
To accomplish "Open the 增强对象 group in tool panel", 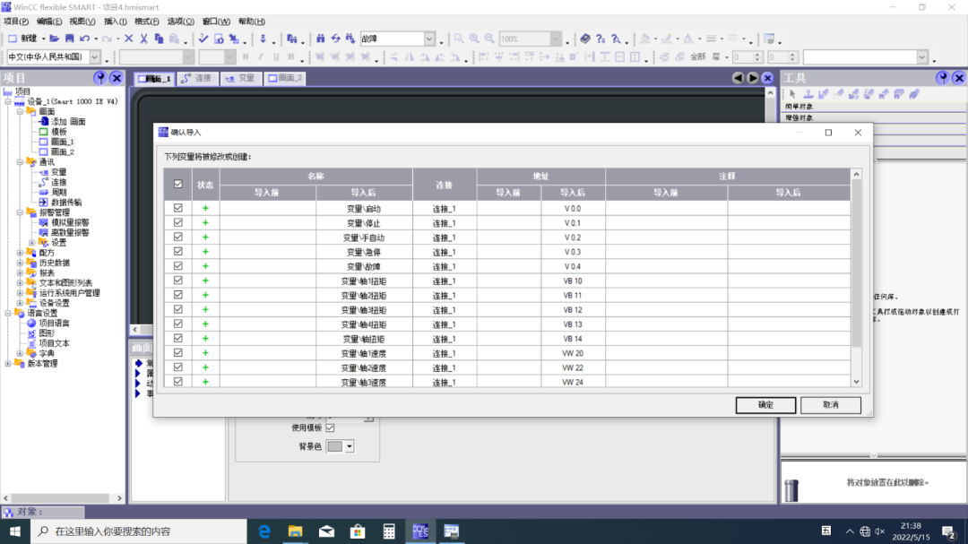I will point(874,117).
